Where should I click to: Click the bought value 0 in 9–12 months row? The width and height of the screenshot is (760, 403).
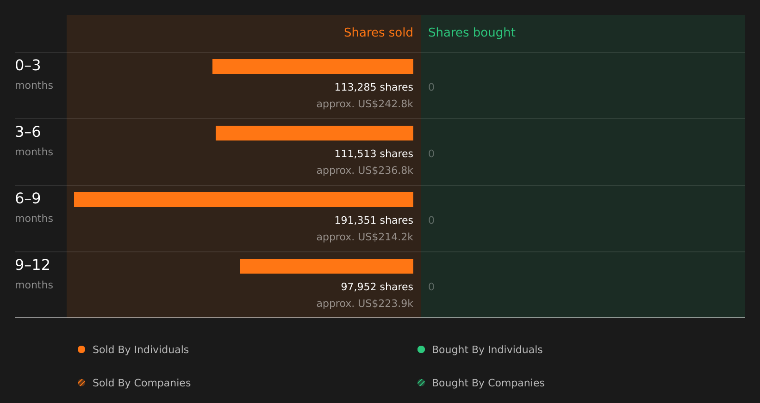[431, 287]
